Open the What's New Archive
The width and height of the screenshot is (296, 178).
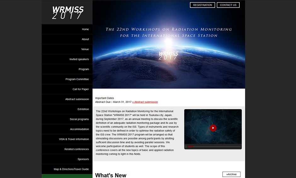[x=231, y=174]
